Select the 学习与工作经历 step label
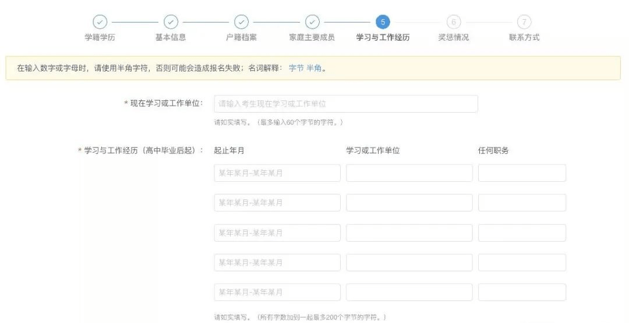Screen dimensions: 629x323 383,38
